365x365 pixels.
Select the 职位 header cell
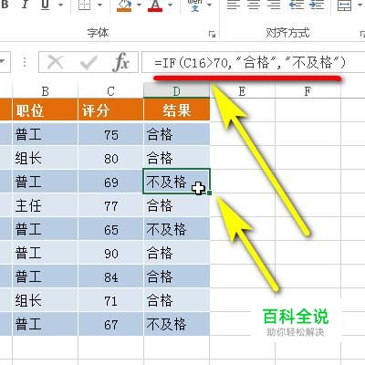tap(45, 109)
